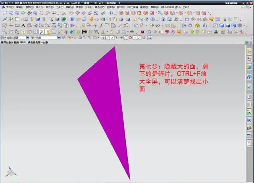The height and width of the screenshot is (183, 254).
Task: Open the 视图(V) menu
Action: 29,7
